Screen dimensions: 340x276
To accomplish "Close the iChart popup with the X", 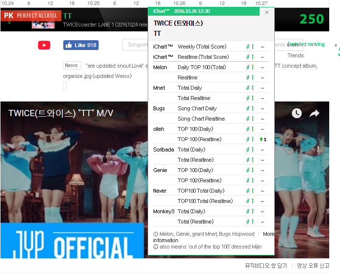I will pyautogui.click(x=267, y=12).
